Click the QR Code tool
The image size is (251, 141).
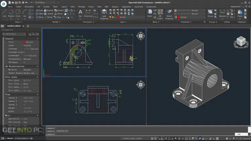coord(160,14)
